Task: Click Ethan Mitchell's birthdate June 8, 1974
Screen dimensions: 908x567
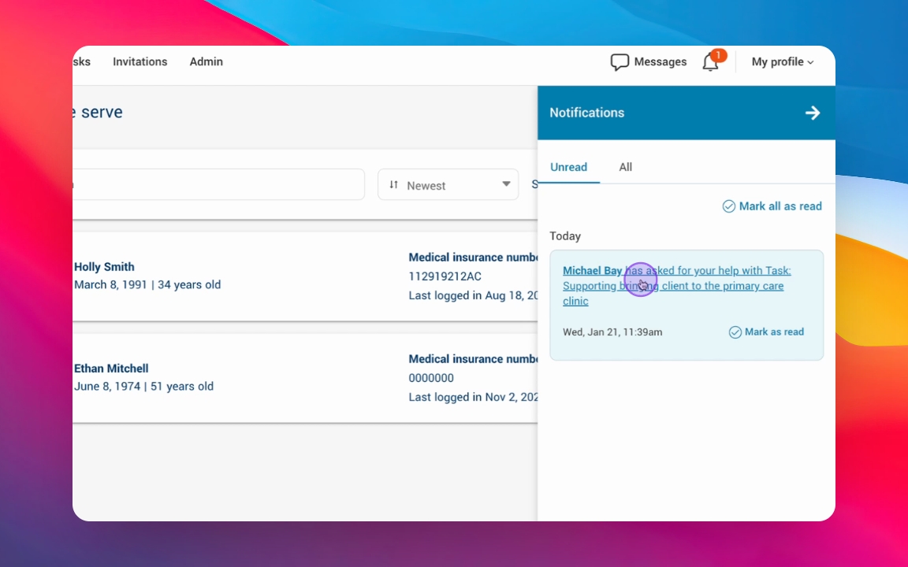Action: pos(107,387)
